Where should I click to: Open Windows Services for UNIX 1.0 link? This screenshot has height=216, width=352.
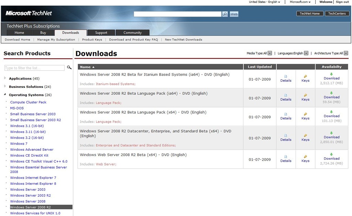[x=35, y=213]
